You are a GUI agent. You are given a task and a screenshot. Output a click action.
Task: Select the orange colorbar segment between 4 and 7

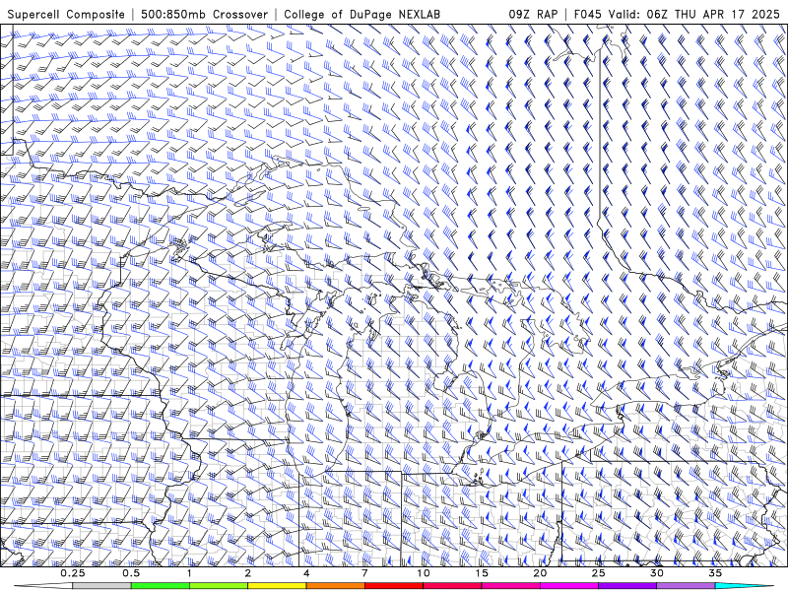point(335,586)
